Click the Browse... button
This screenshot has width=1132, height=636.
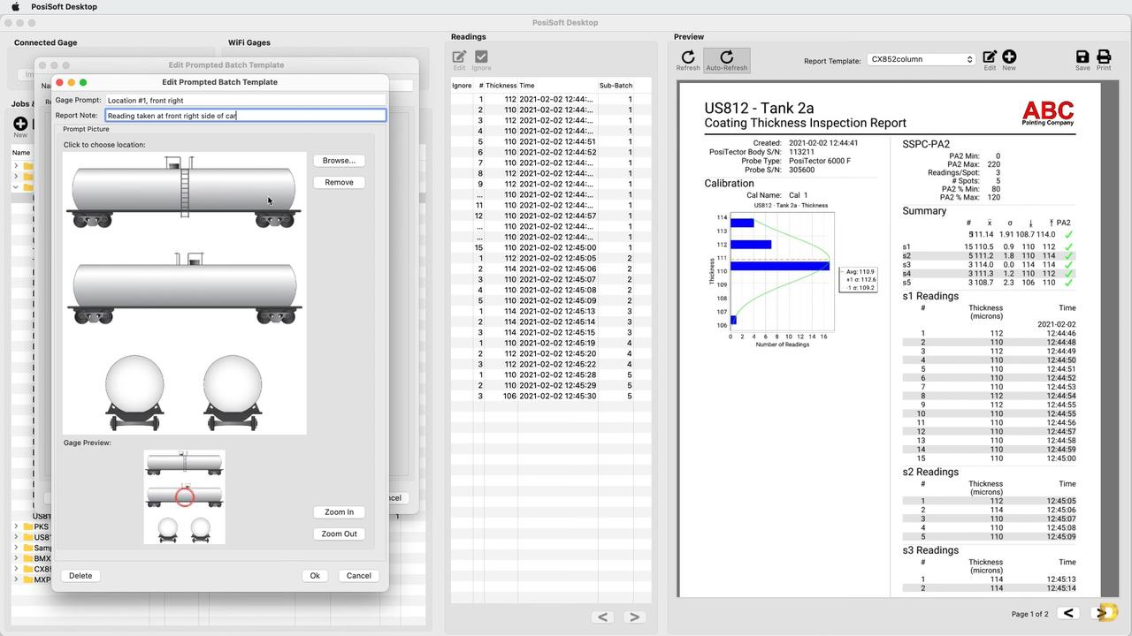(339, 161)
